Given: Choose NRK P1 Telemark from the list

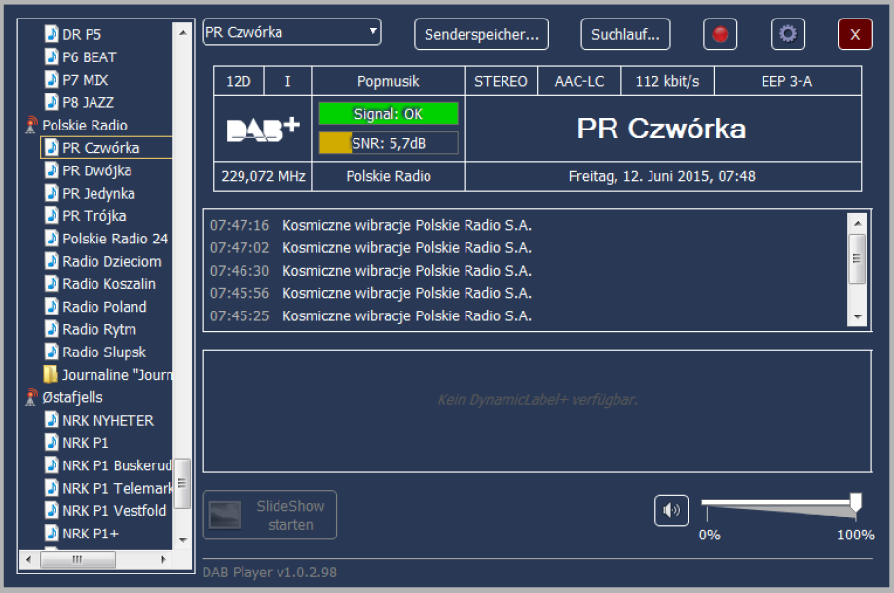Looking at the screenshot, I should (114, 488).
